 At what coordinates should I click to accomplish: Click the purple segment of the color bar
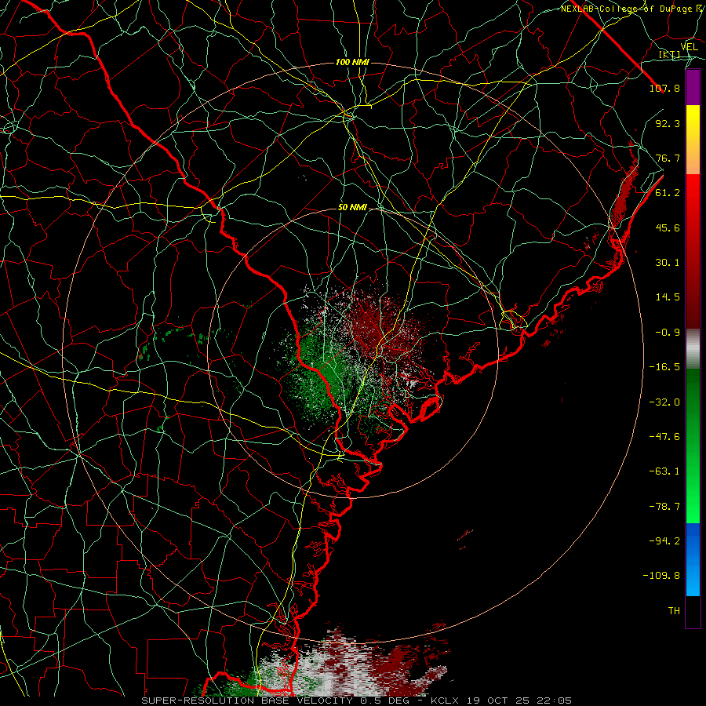pos(693,87)
